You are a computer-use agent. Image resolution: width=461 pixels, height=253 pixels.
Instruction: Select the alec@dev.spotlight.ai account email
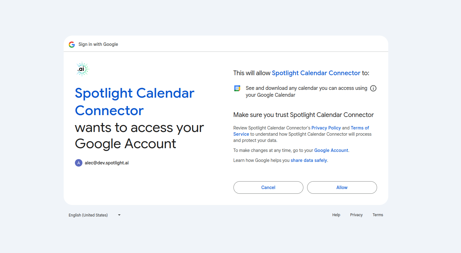107,163
